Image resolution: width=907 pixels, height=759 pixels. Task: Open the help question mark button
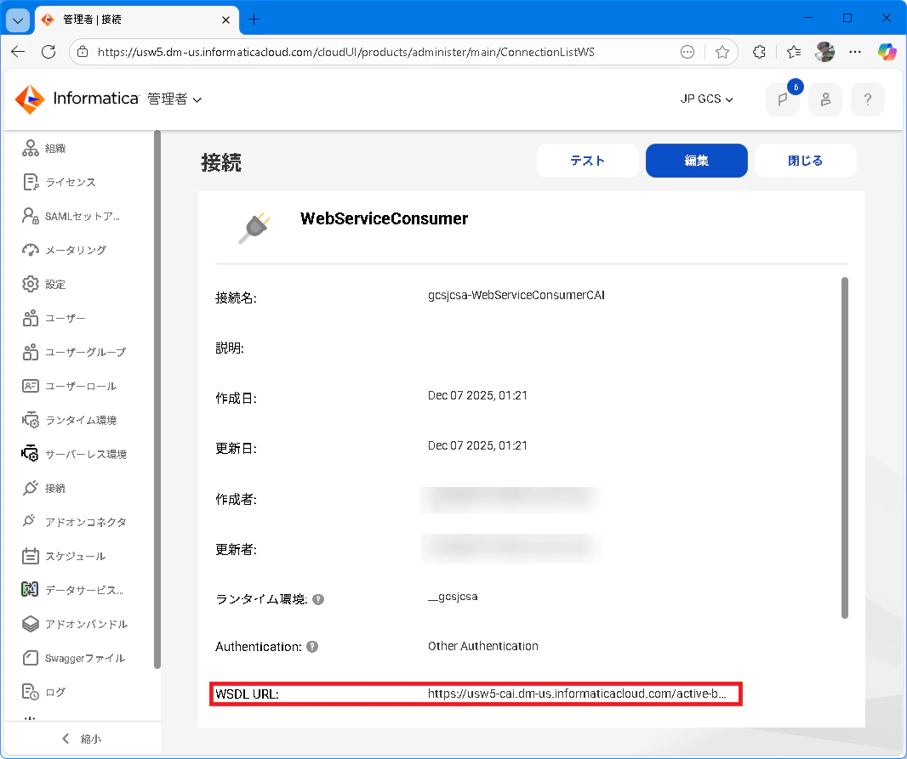868,99
